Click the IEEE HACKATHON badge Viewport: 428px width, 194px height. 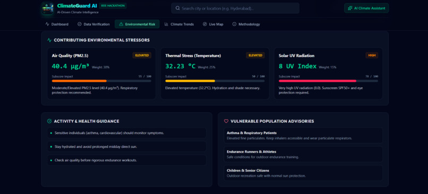coord(113,6)
